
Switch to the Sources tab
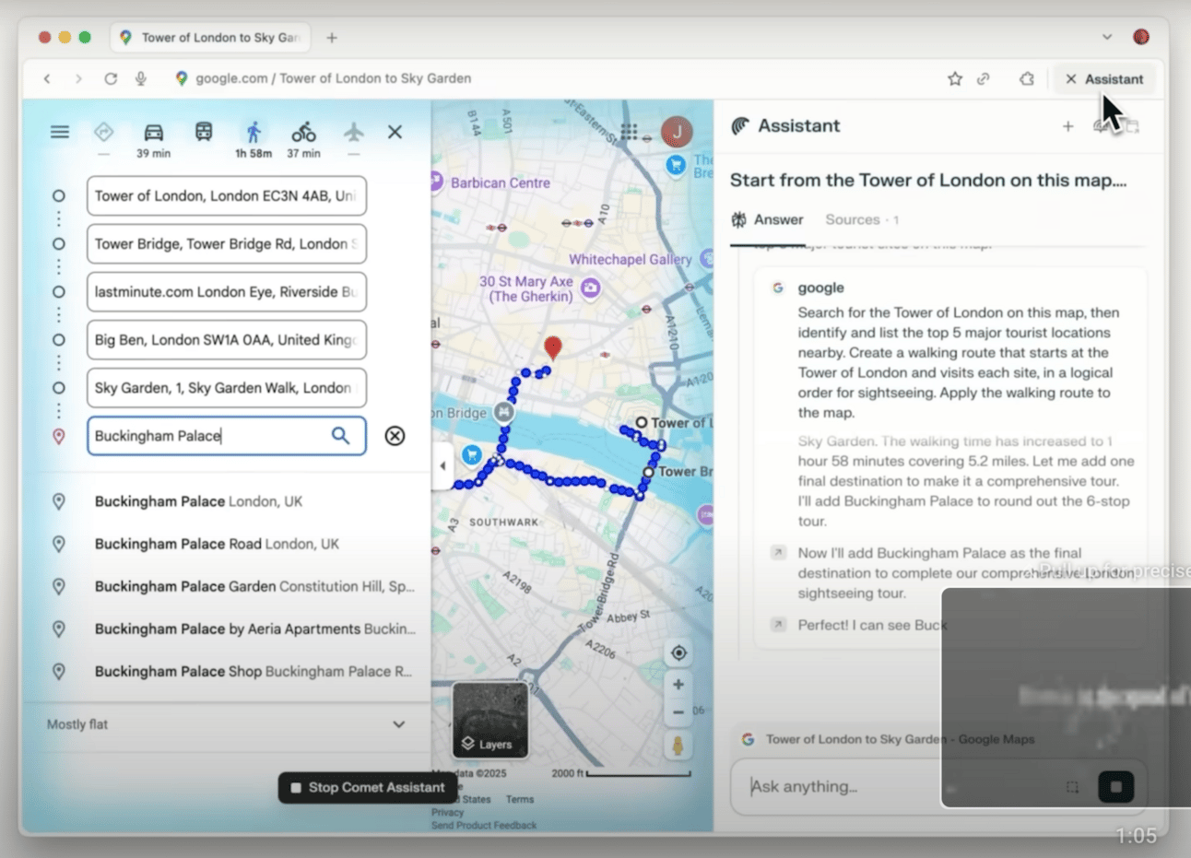tap(862, 220)
